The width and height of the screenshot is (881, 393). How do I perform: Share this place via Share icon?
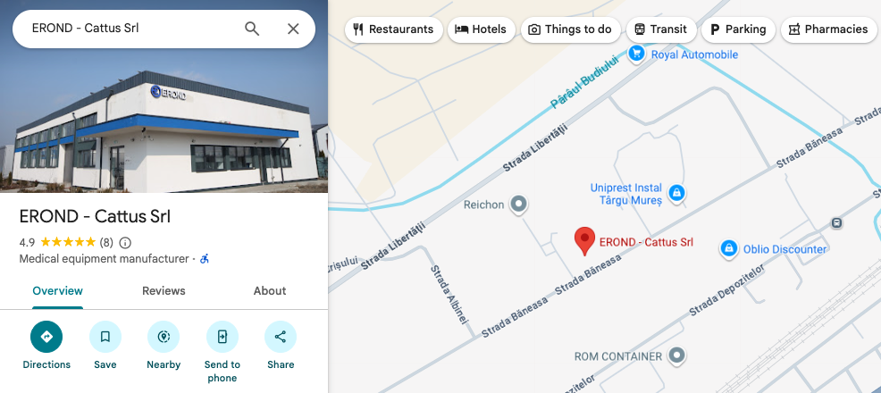[x=281, y=337]
